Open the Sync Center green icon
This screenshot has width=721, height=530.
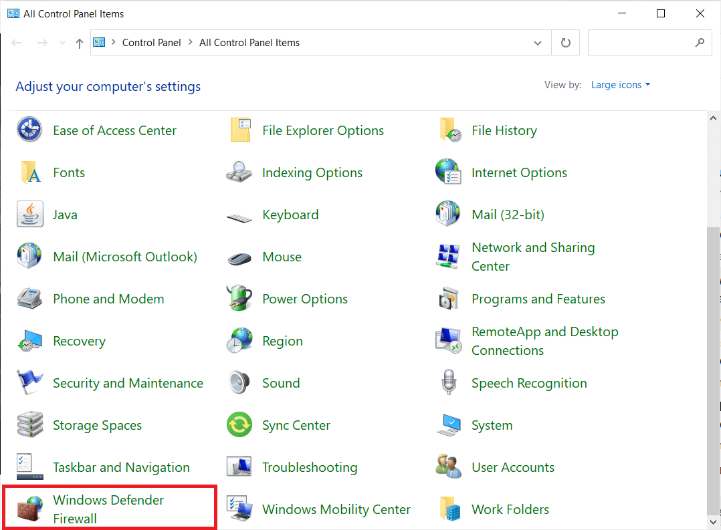[239, 425]
